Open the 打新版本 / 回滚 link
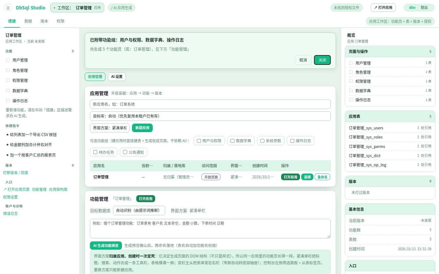Image resolution: width=439 pixels, height=274 pixels. [16, 173]
